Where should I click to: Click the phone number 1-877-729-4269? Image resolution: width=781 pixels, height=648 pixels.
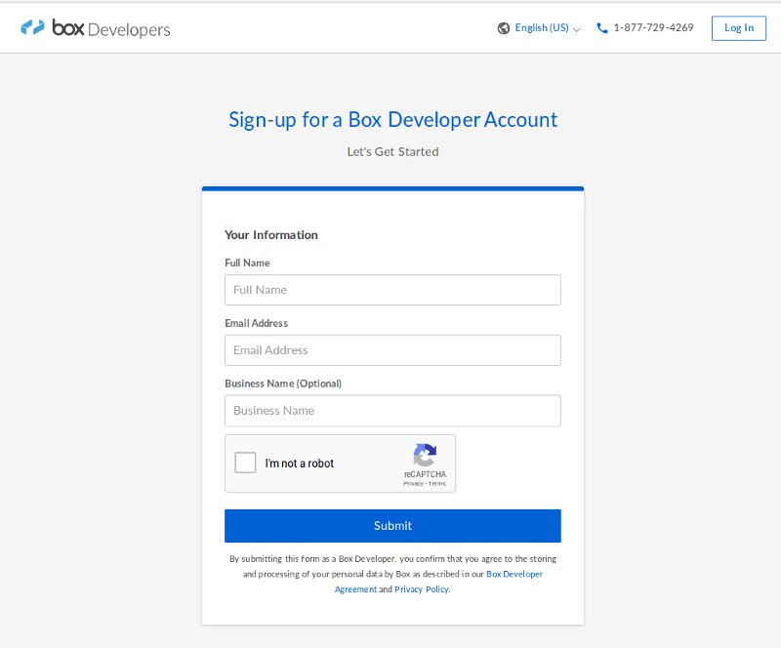tap(653, 28)
